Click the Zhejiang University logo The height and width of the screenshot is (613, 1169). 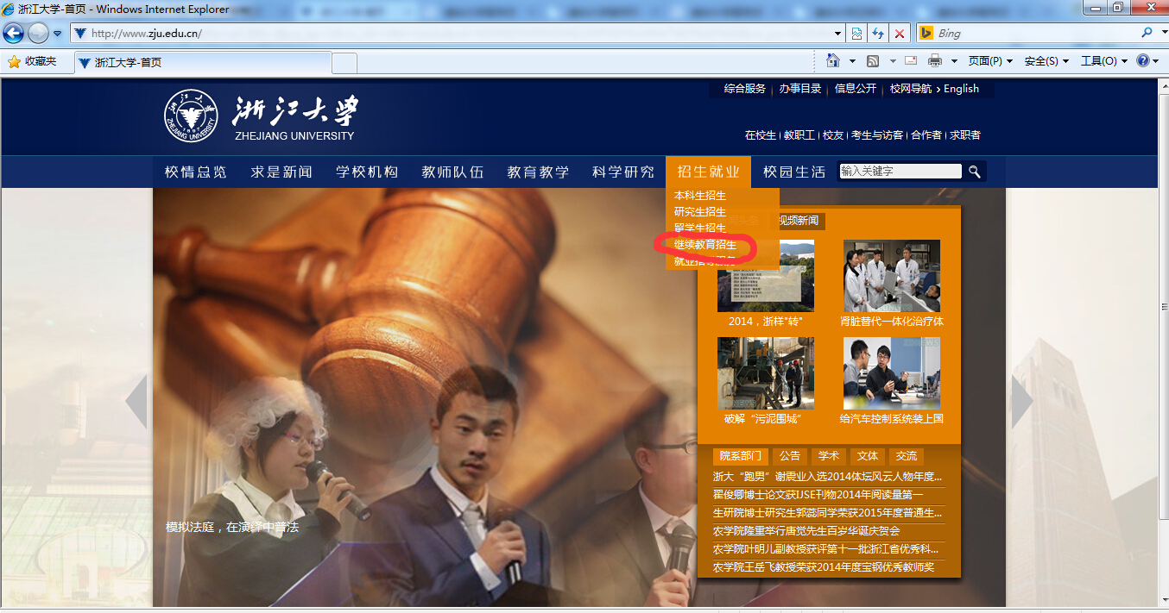[260, 116]
